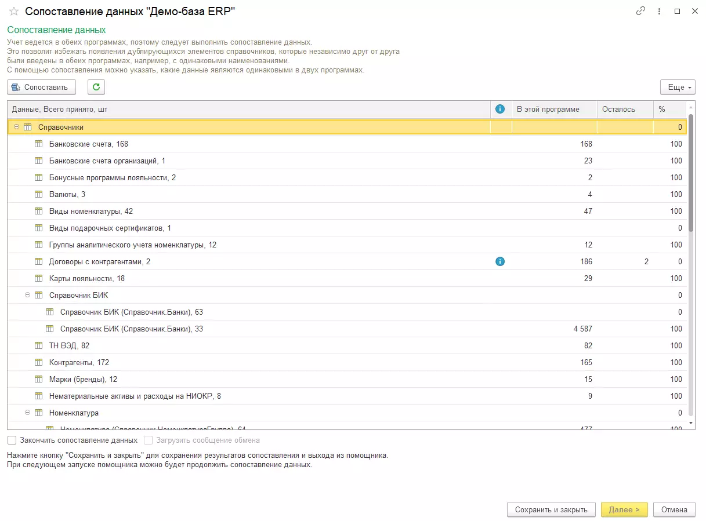The width and height of the screenshot is (706, 521).
Task: Click table icon beside Контрагенты, 172
Action: point(39,362)
